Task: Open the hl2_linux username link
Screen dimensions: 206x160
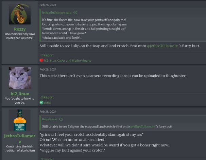Action: (x=19, y=94)
